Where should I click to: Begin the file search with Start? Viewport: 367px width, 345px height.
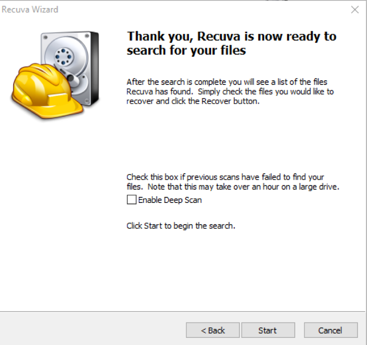(x=268, y=330)
